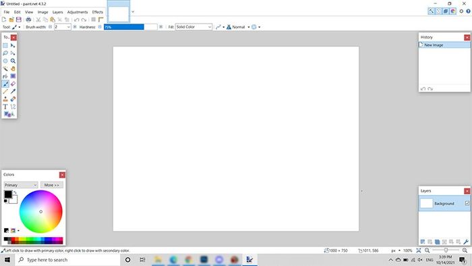Click the Paste clipboard icon
Screen dimensions: 472x266
point(53,20)
